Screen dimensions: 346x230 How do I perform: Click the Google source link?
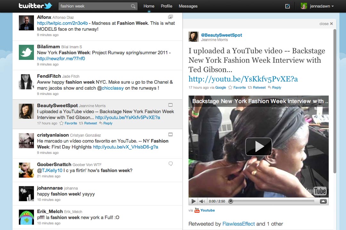(221, 88)
